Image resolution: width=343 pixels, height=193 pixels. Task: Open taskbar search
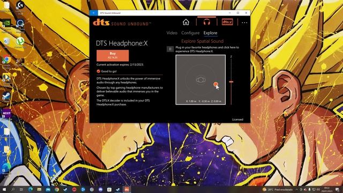pos(13,189)
